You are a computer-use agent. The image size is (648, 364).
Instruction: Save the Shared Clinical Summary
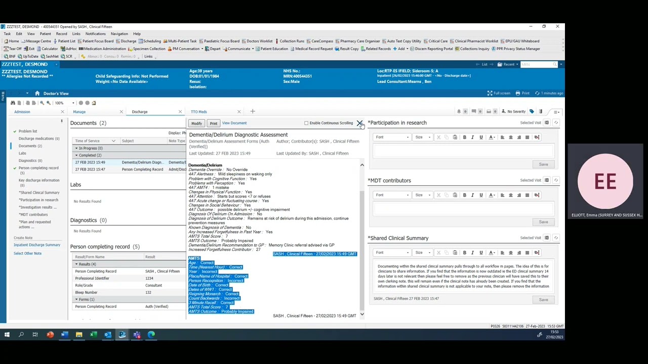coord(543,300)
